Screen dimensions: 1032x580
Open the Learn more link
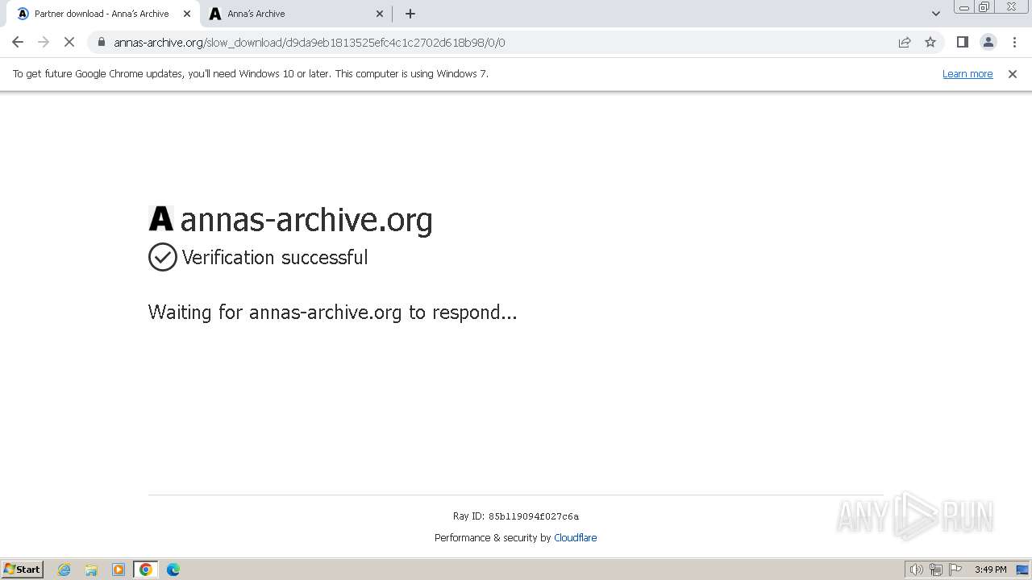point(967,74)
